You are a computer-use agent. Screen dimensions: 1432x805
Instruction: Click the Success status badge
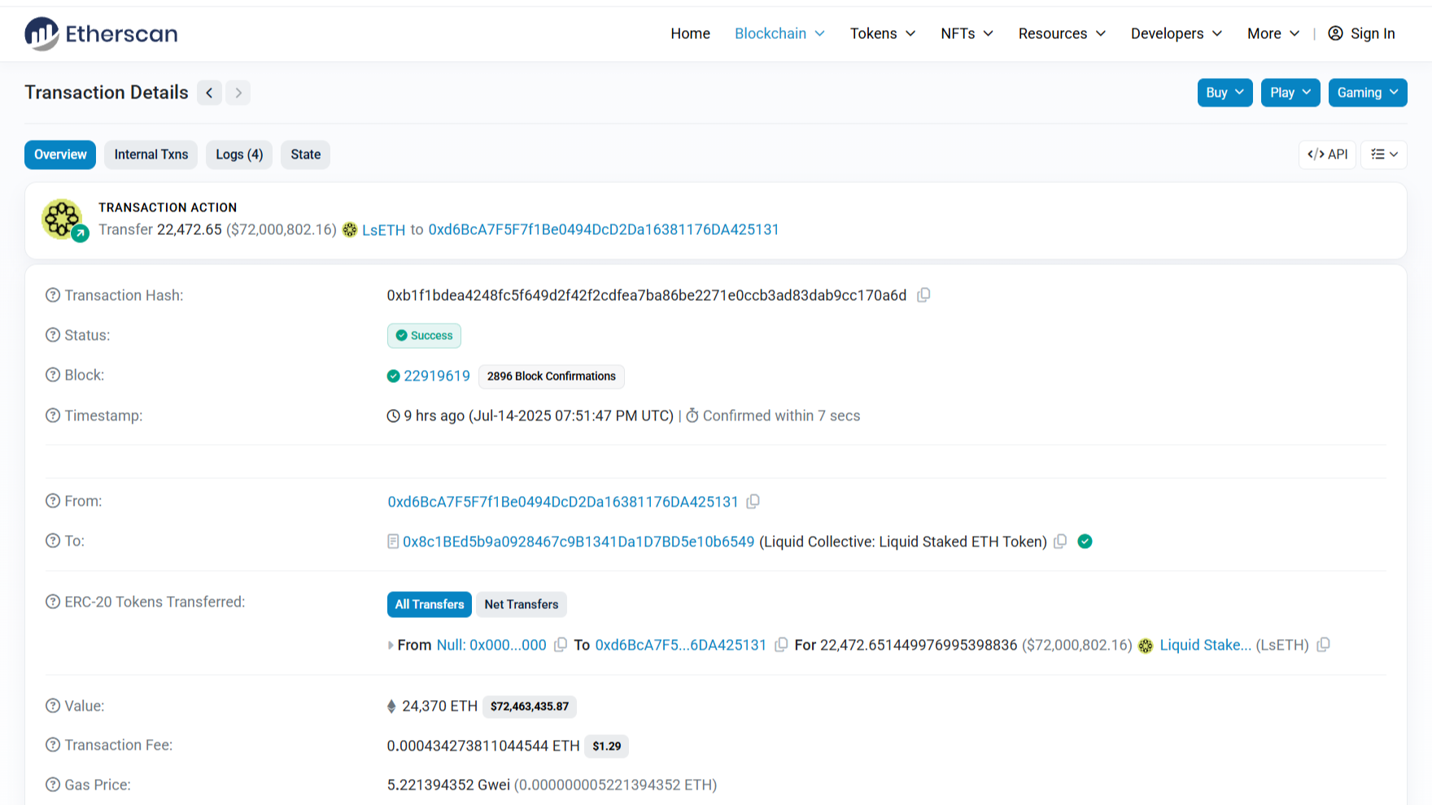click(424, 336)
